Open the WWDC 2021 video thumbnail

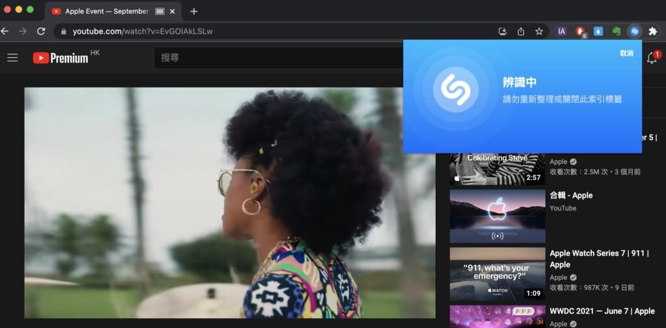(x=498, y=316)
